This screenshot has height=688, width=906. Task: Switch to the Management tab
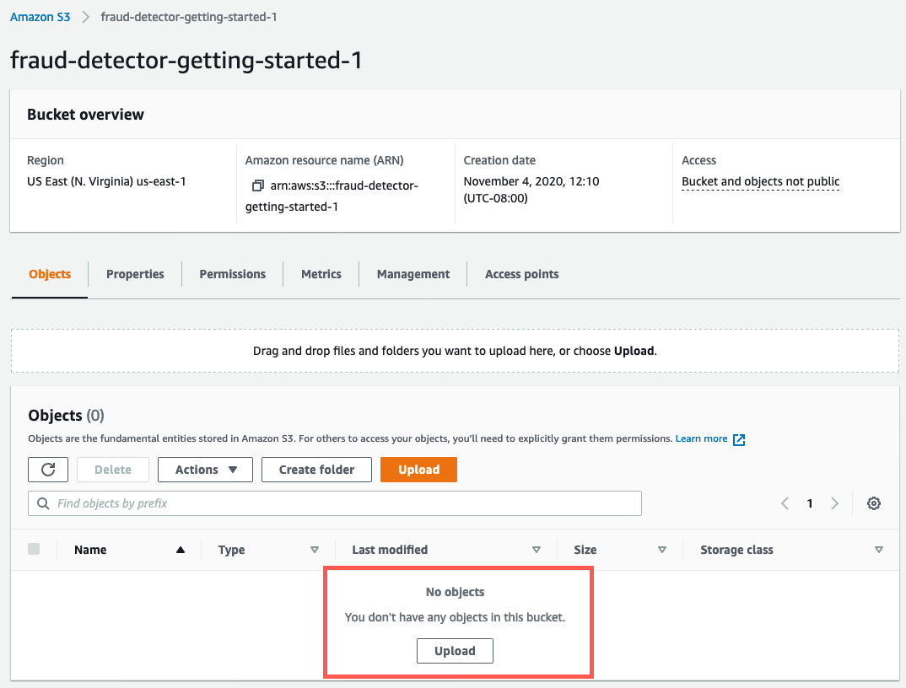tap(413, 274)
